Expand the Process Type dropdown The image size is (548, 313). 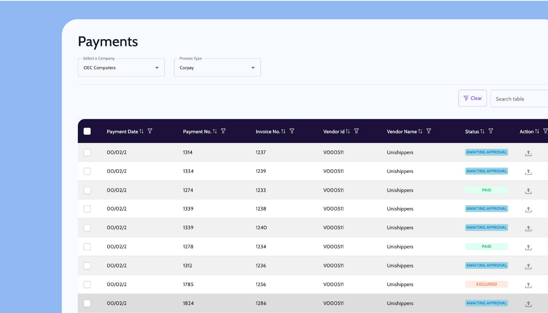point(217,68)
